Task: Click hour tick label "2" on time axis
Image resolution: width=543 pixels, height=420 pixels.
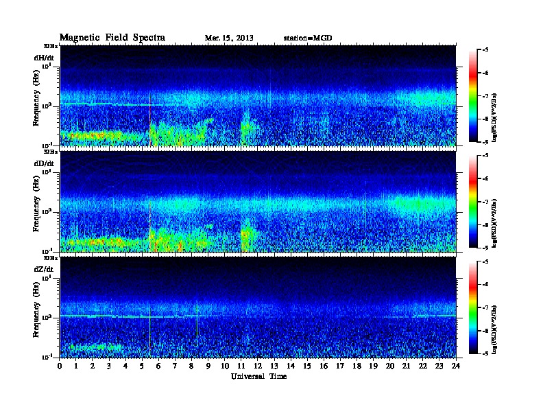Action: [x=93, y=366]
